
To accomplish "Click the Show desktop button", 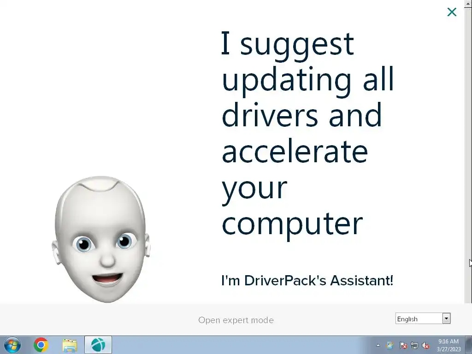I will (469, 345).
